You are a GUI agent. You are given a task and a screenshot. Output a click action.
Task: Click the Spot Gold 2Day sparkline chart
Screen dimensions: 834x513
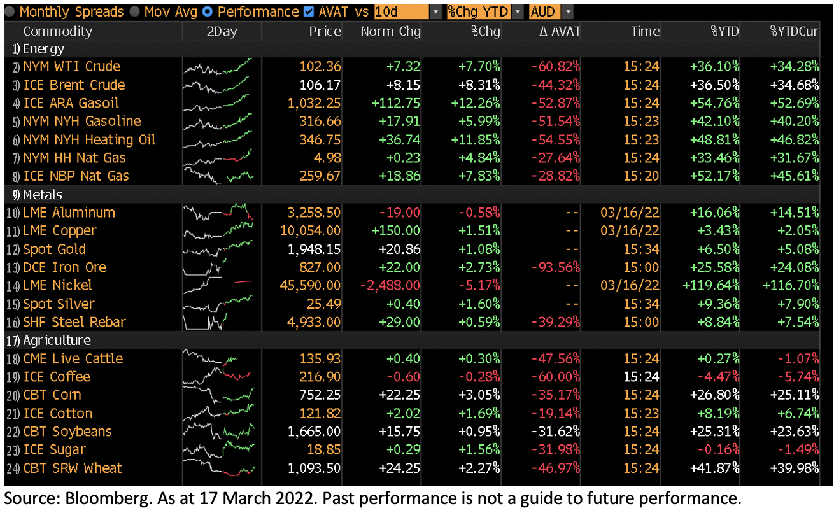point(217,249)
